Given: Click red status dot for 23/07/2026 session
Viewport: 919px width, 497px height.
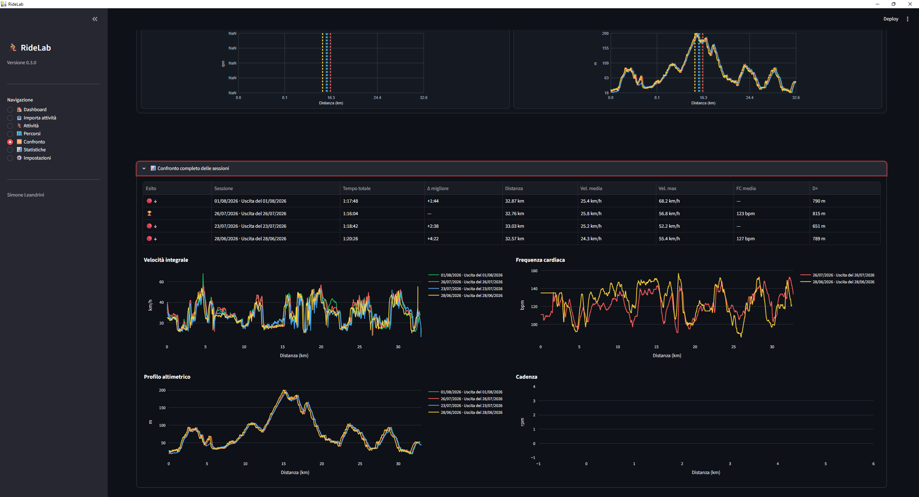Looking at the screenshot, I should click(x=149, y=226).
